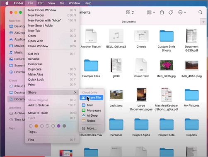Apply the purple tag color
The width and height of the screenshot is (208, 157).
coord(59,126)
